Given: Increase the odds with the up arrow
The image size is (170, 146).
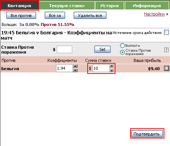Looking at the screenshot, I should [x=75, y=66].
